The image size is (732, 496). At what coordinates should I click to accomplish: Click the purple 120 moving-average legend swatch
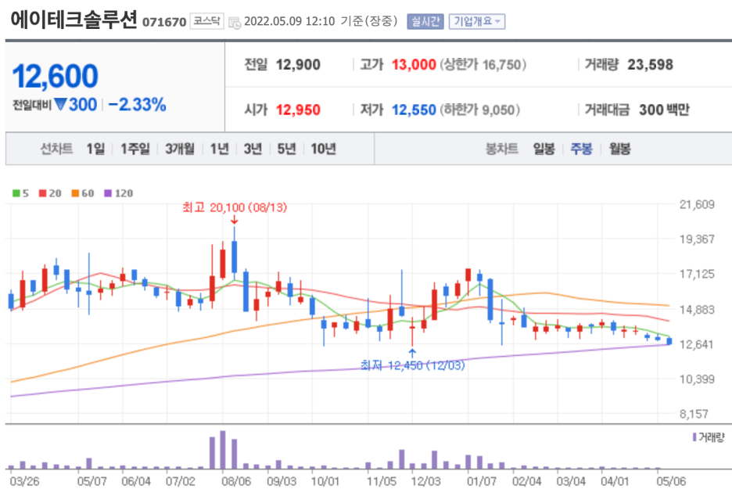pyautogui.click(x=108, y=193)
